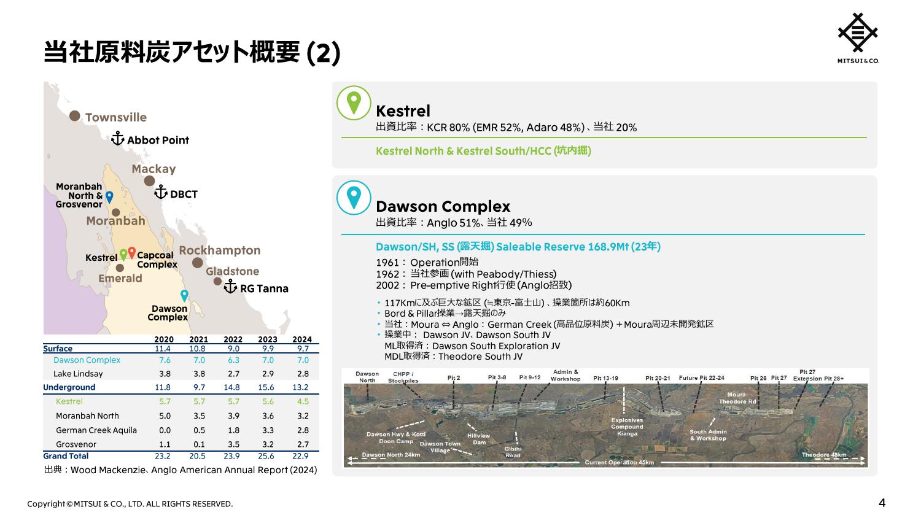Click the Townsville map label
Screen dimensions: 921x518
116,117
